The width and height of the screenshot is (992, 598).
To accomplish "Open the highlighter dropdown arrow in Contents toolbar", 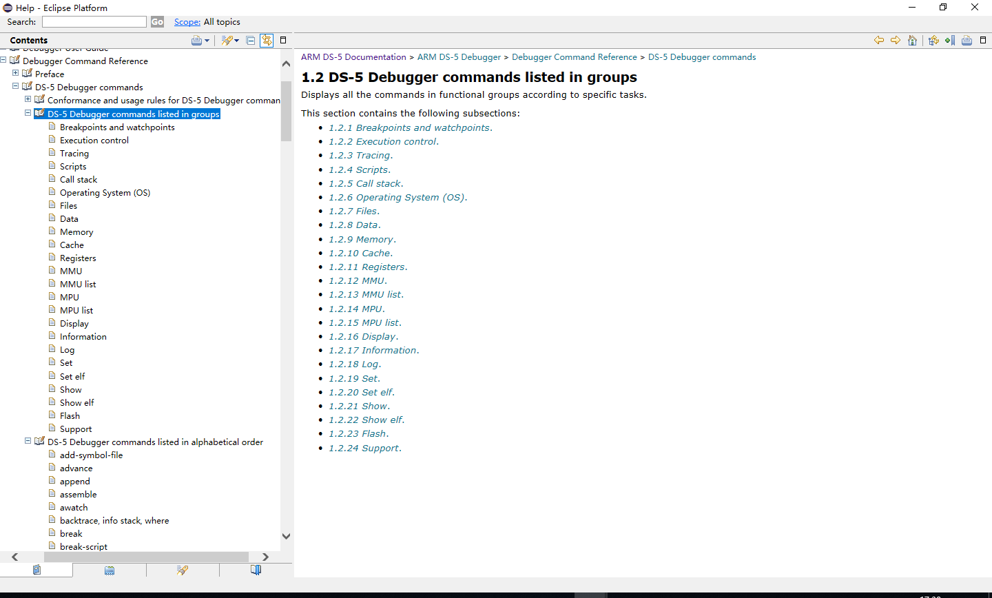I will click(x=236, y=41).
